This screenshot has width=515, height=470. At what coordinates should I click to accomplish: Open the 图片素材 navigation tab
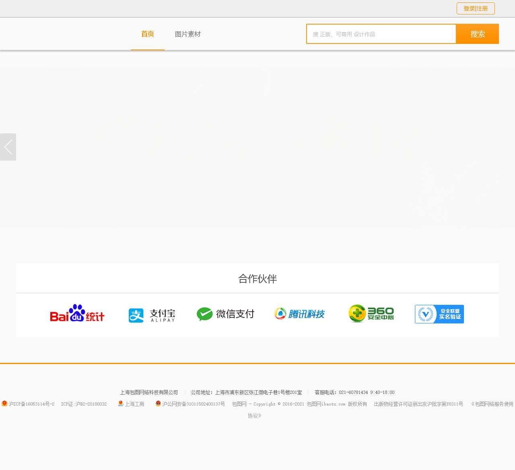187,34
